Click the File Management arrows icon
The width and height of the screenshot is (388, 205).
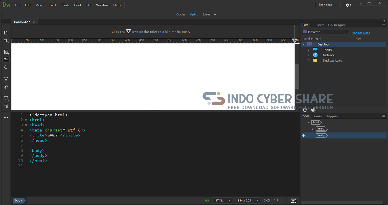pyautogui.click(x=6, y=41)
